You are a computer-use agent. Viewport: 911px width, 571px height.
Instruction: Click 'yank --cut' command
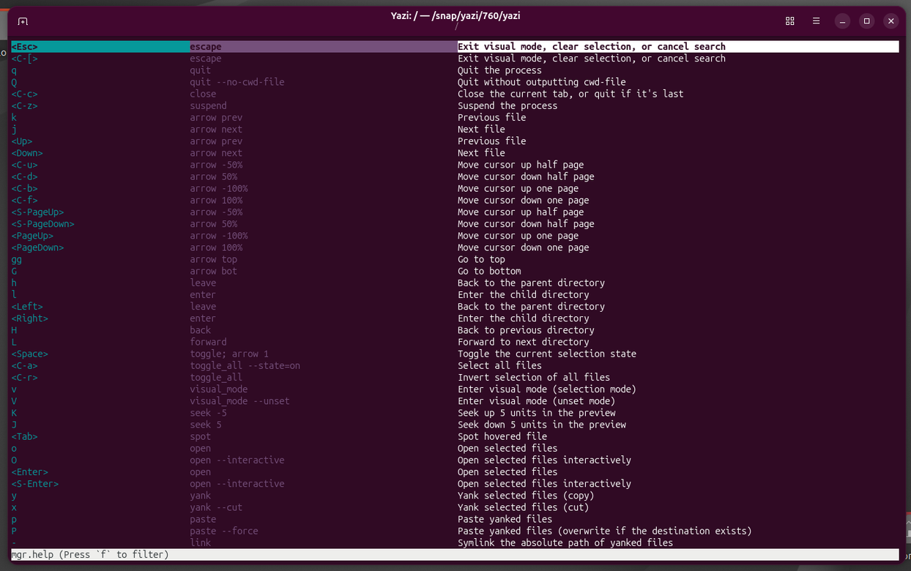click(x=216, y=507)
